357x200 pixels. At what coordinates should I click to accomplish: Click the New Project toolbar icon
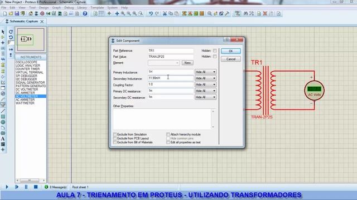(x=5, y=13)
